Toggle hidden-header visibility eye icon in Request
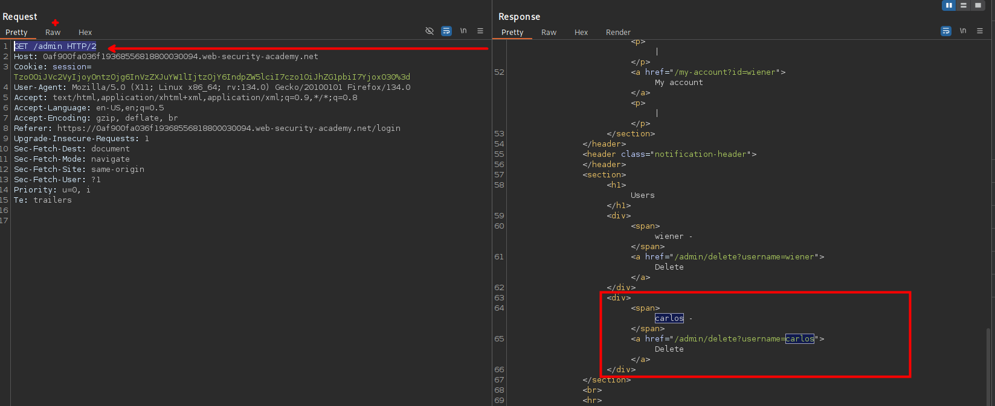Screen dimensions: 995x406 (430, 31)
